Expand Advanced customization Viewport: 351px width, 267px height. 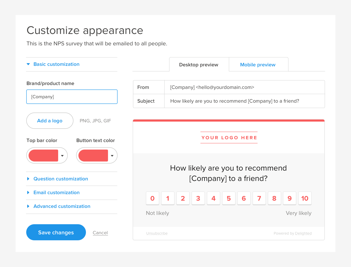62,206
